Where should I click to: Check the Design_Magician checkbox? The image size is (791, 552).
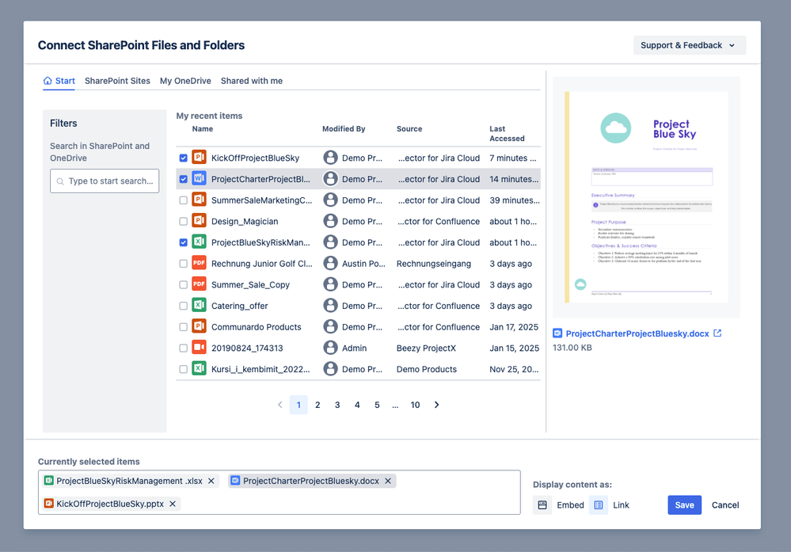click(x=183, y=222)
